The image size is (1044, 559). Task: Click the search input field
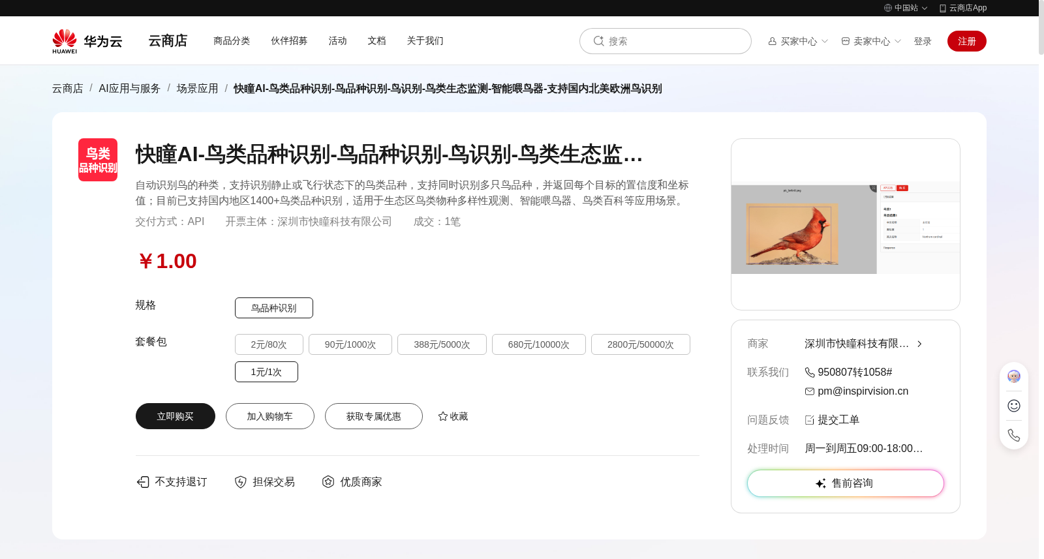point(666,41)
